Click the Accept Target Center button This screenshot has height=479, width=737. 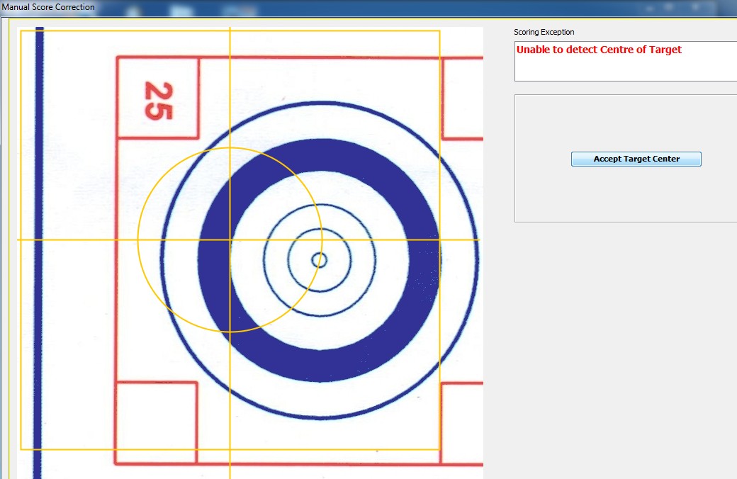tap(636, 159)
